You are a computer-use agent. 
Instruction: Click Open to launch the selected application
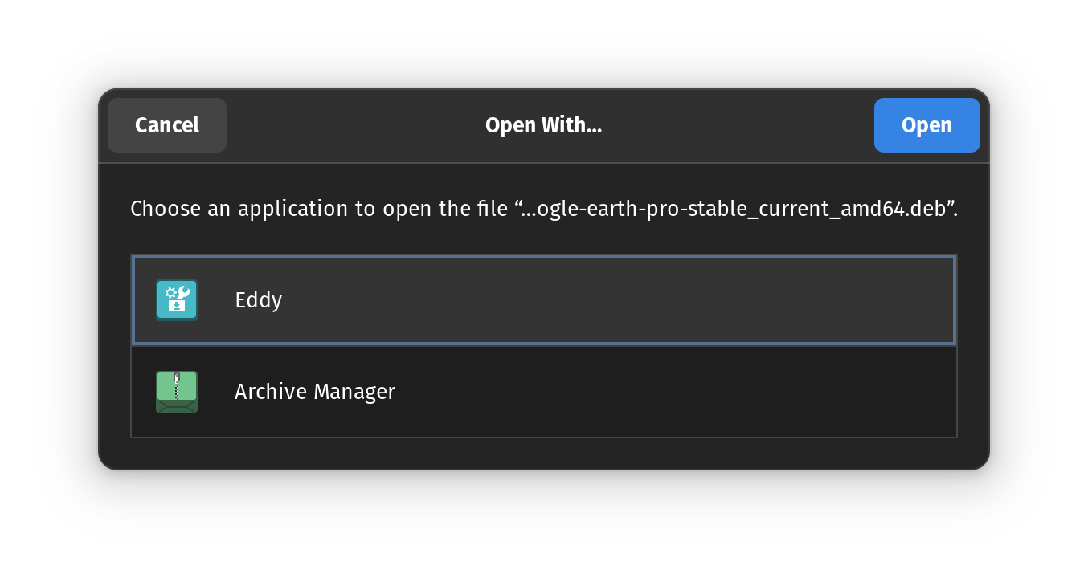926,125
